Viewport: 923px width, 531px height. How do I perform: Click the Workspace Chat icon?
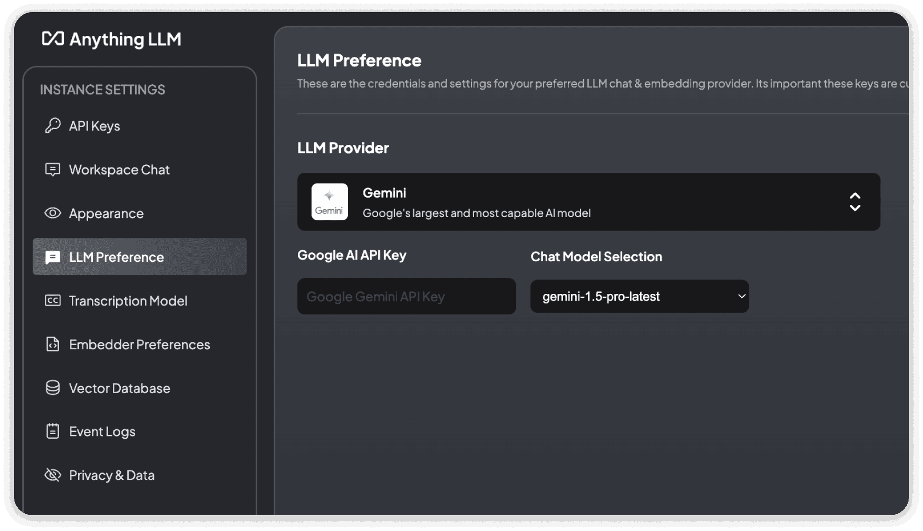click(52, 169)
